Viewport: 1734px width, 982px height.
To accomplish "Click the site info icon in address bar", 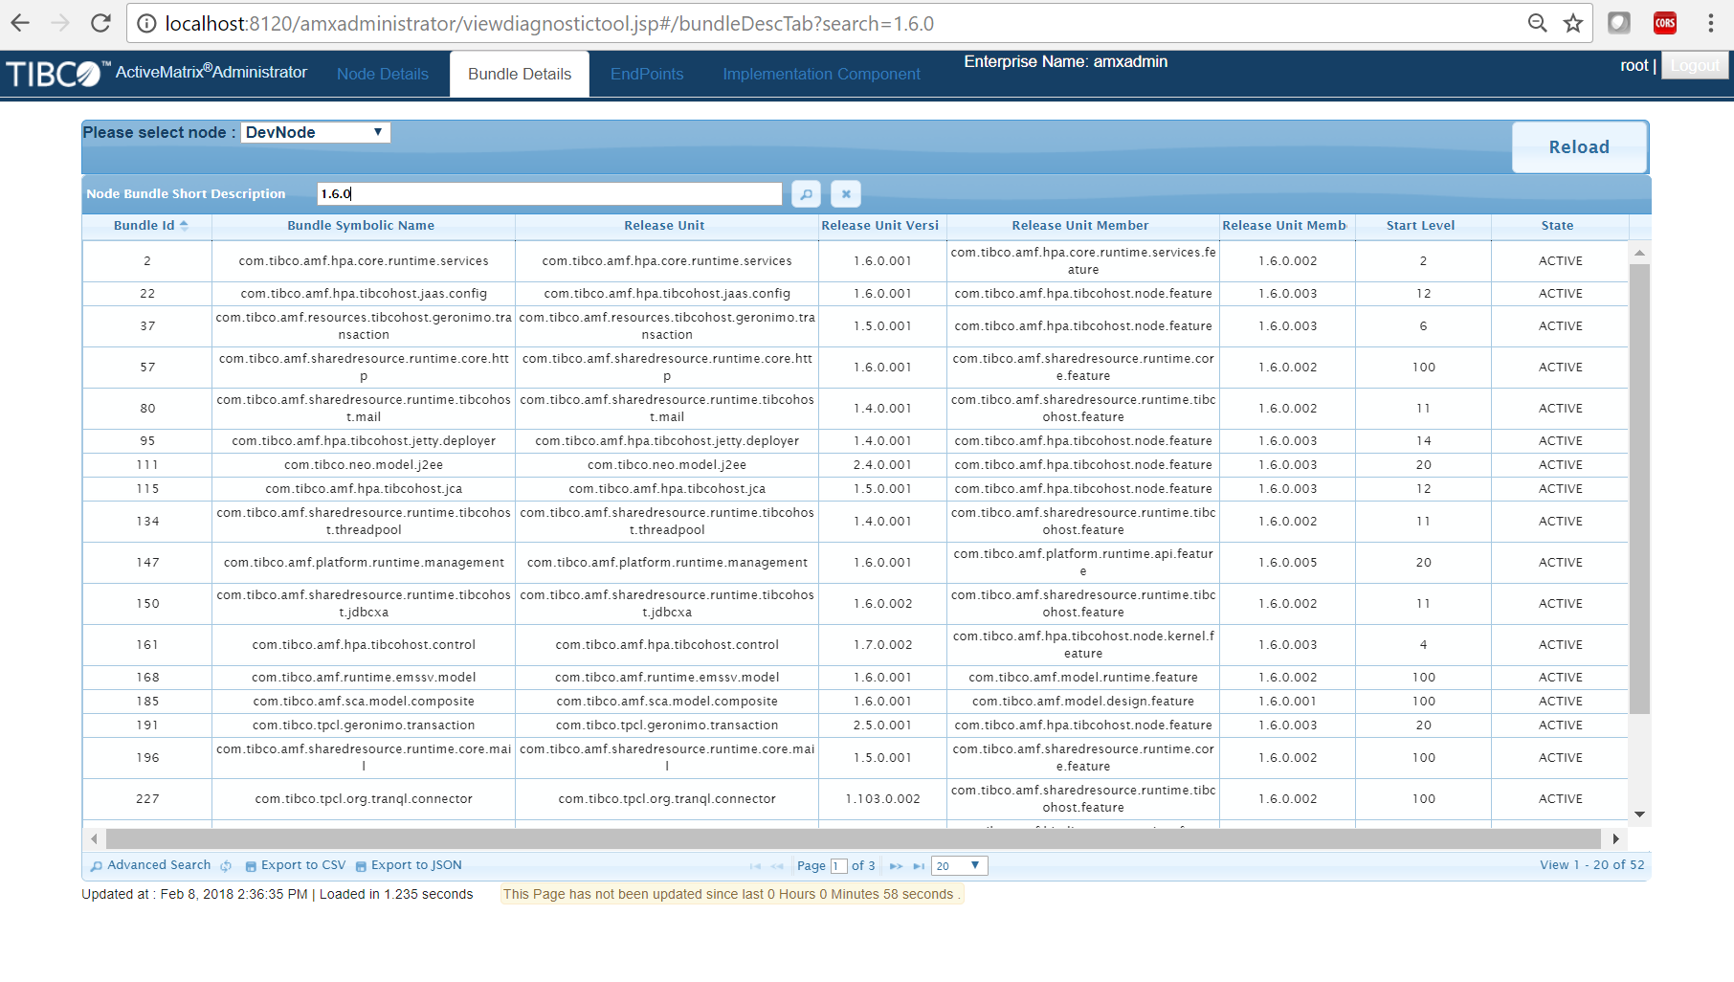I will coord(146,24).
